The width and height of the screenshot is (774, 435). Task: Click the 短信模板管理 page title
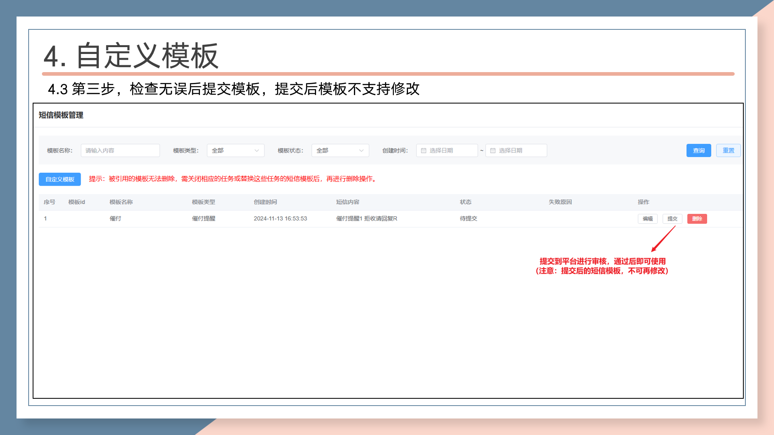61,115
